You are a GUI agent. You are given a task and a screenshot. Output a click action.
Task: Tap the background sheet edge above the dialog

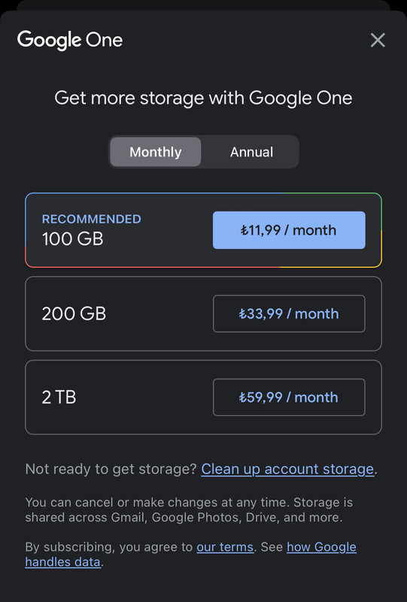point(203,5)
